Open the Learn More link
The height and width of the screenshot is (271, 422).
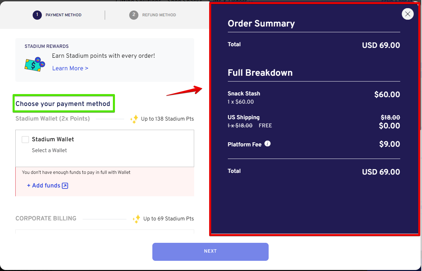(x=70, y=68)
